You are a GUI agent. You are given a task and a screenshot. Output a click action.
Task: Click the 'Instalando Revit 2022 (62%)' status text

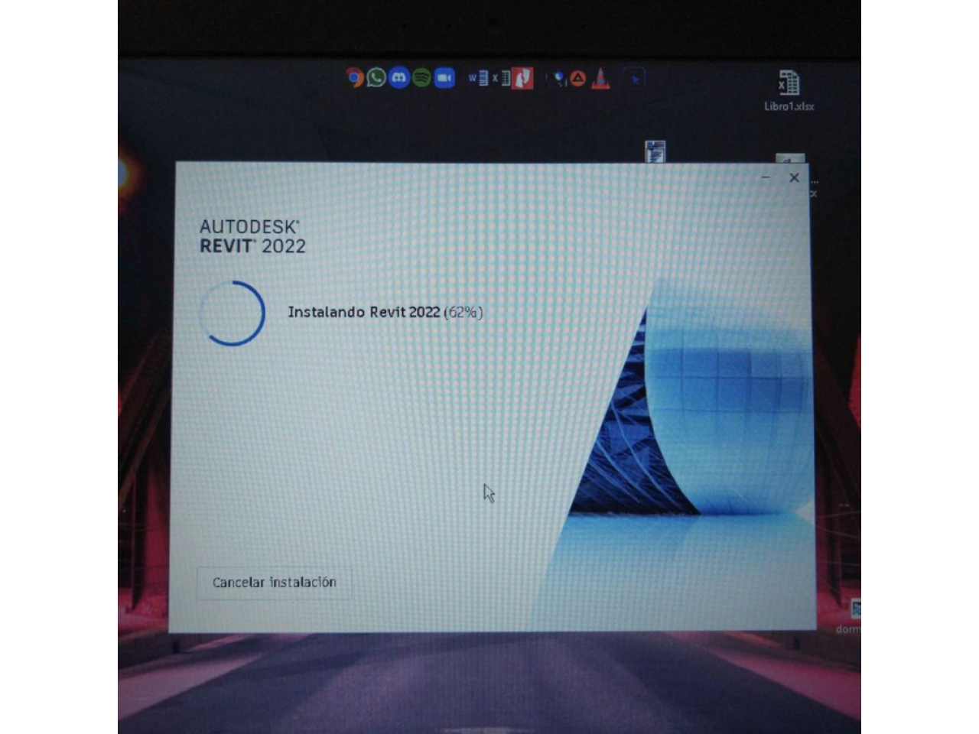pyautogui.click(x=385, y=312)
